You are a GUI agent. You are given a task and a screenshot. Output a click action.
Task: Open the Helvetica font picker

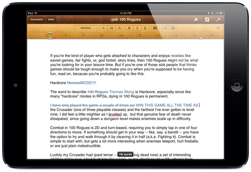pyautogui.click(x=86, y=28)
